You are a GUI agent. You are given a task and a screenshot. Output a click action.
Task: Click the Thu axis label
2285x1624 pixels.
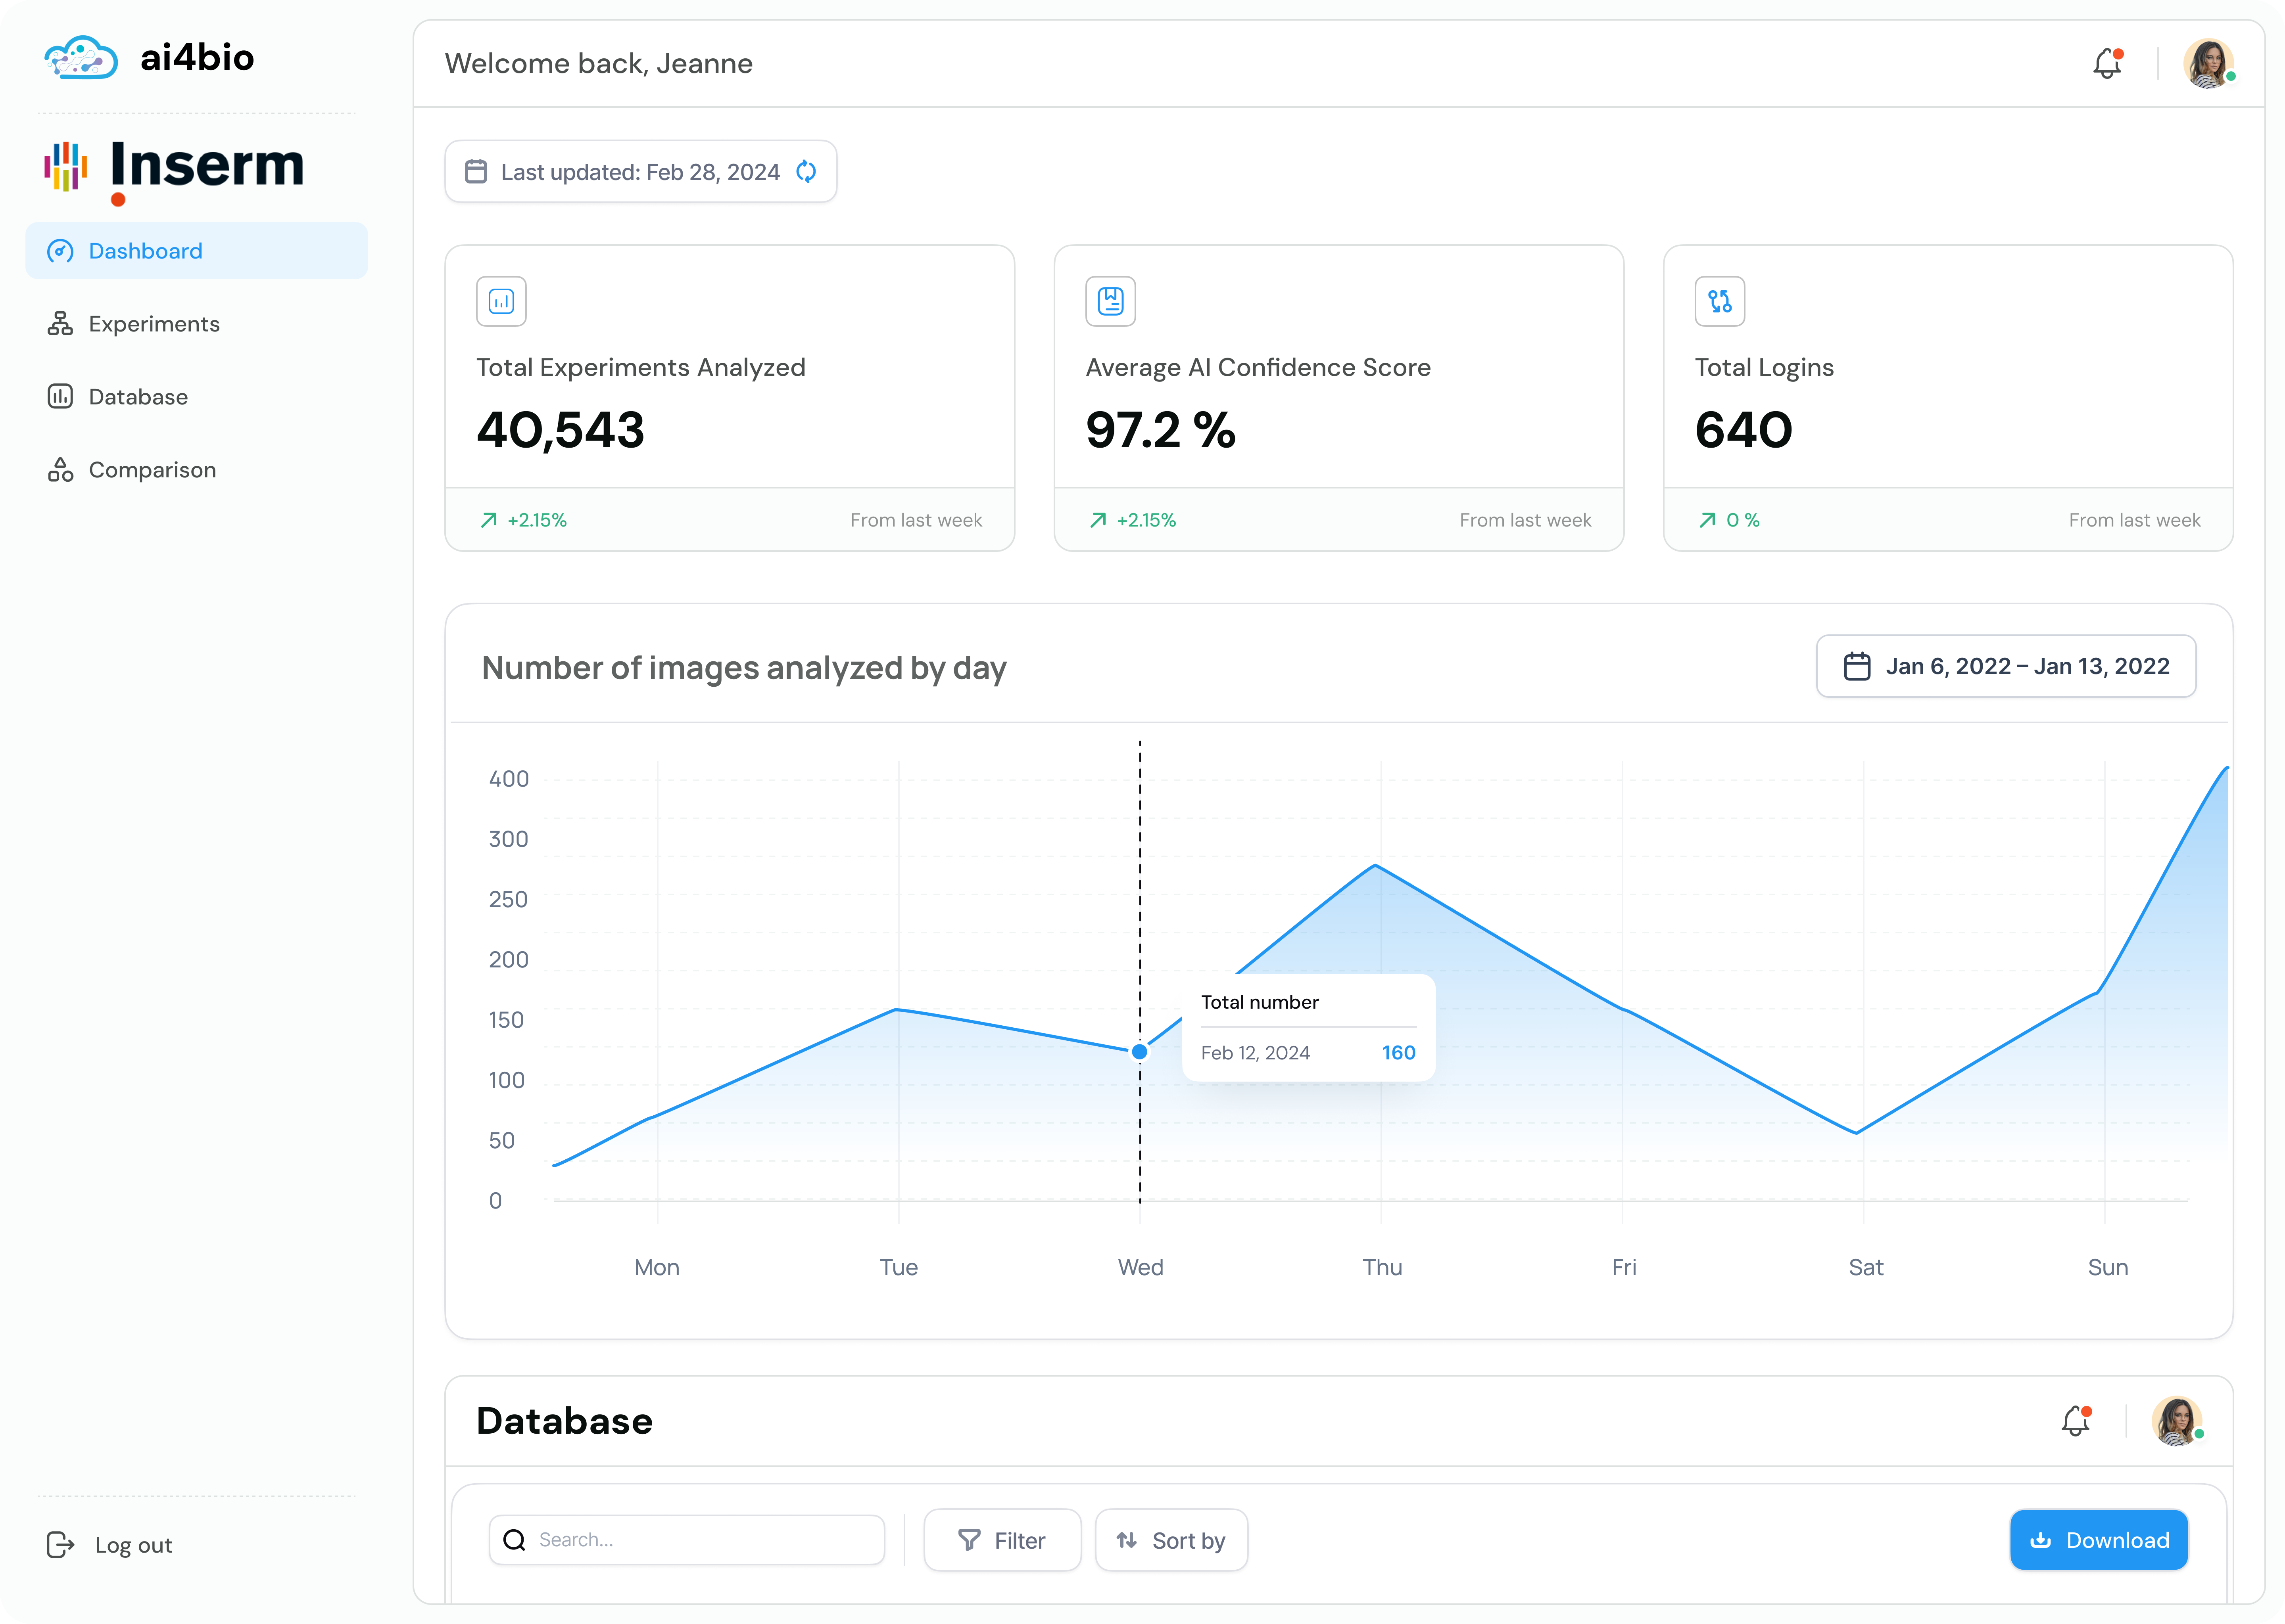point(1383,1268)
